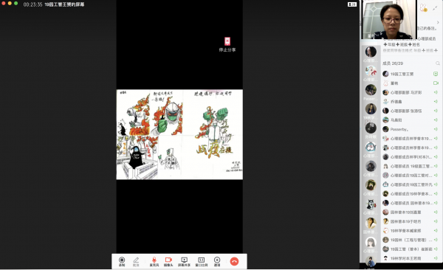443x270 pixels.
Task: Hang up with the red phone button
Action: pos(234,261)
